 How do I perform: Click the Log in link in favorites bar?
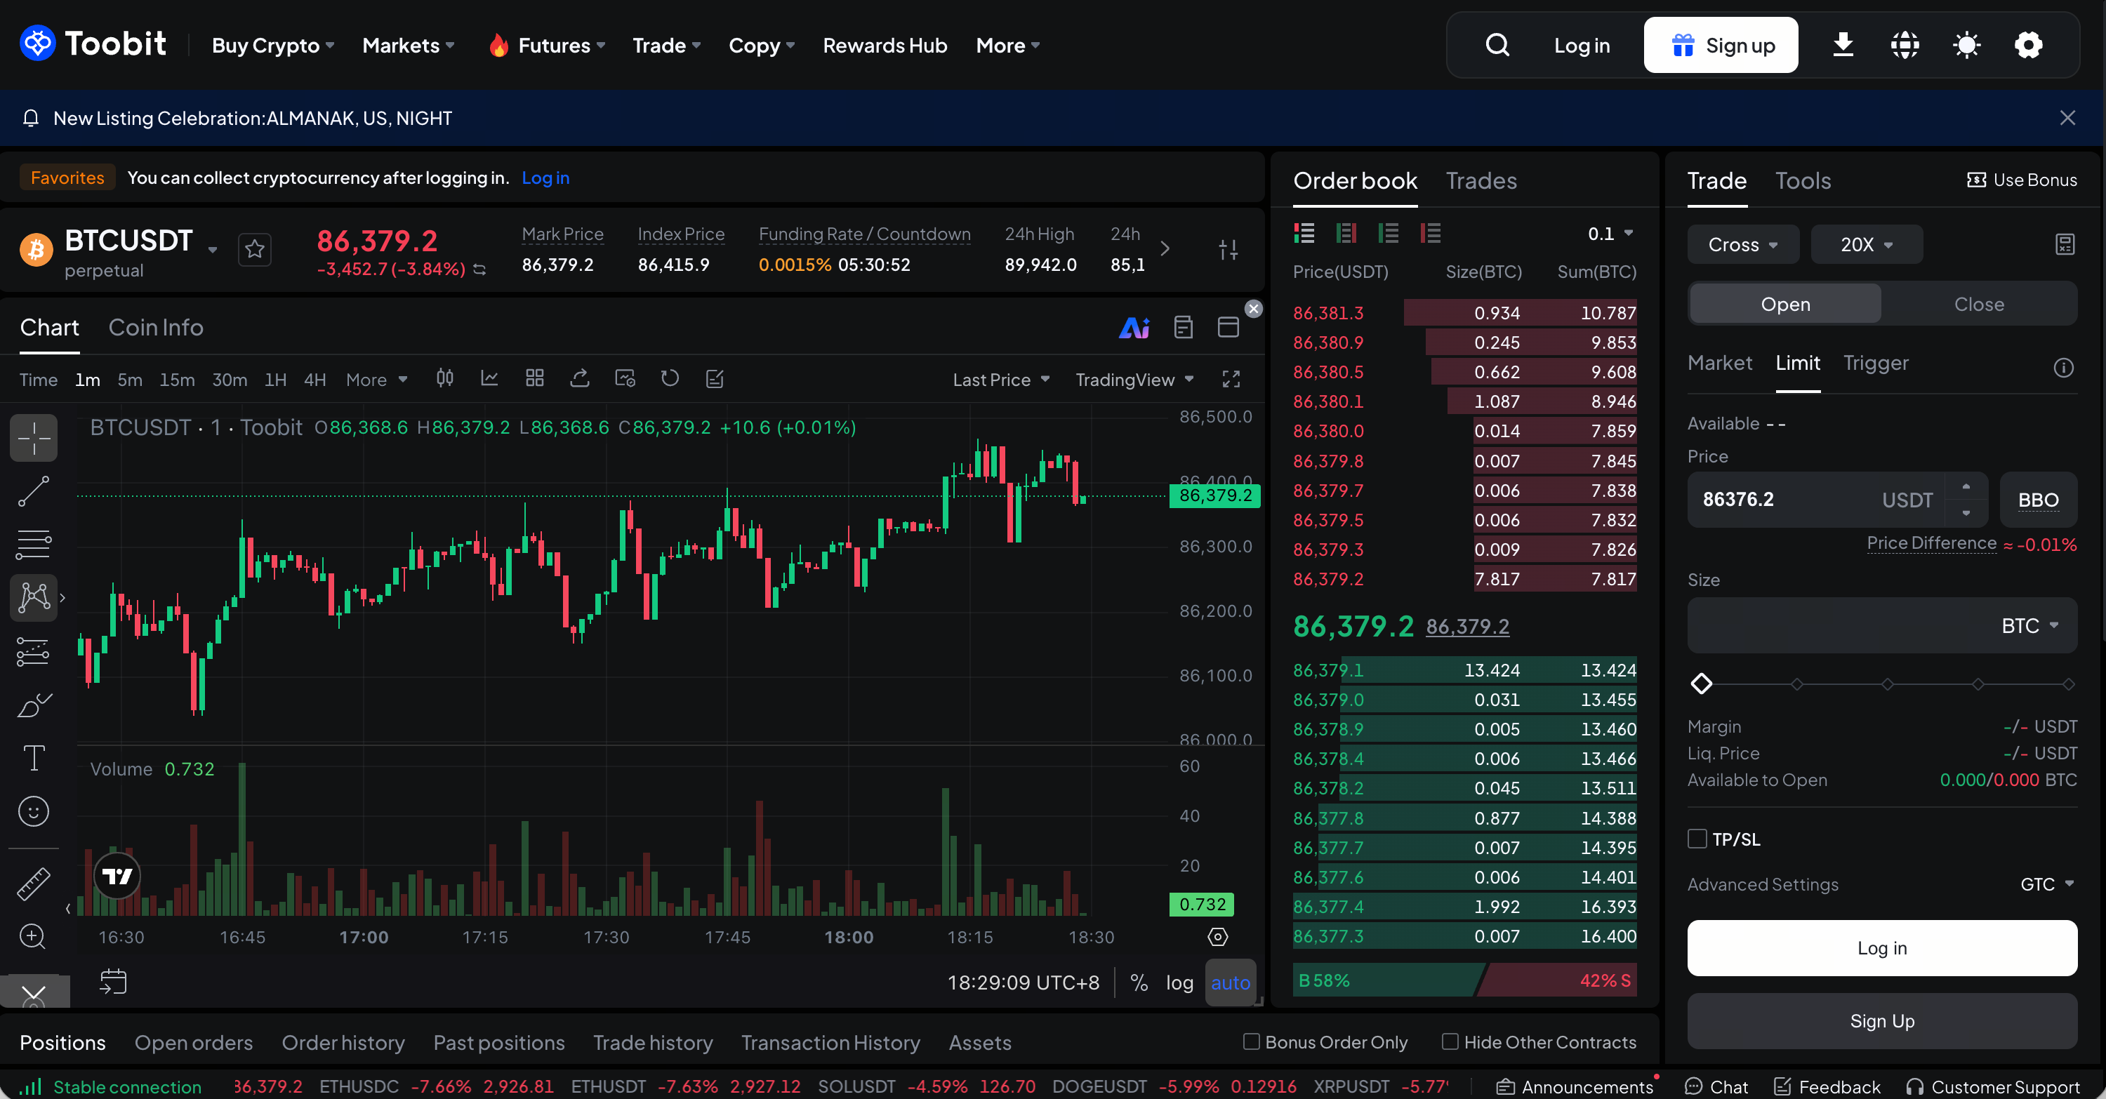pyautogui.click(x=545, y=178)
